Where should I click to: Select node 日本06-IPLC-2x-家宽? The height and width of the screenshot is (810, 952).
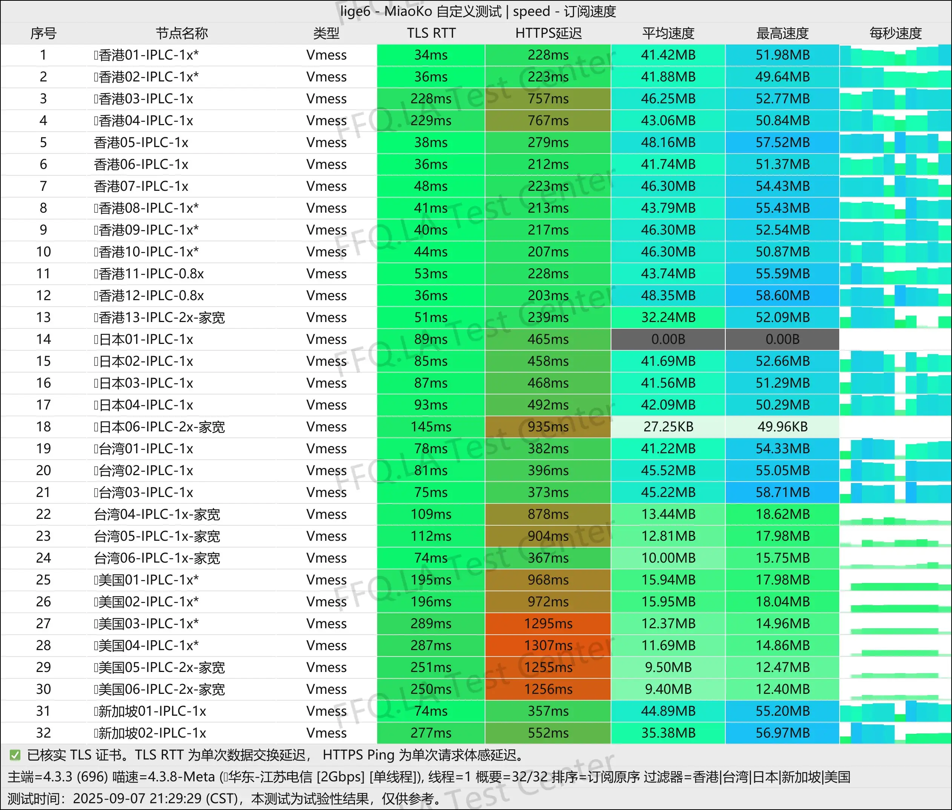(x=159, y=426)
